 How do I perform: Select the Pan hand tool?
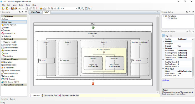click(86, 8)
